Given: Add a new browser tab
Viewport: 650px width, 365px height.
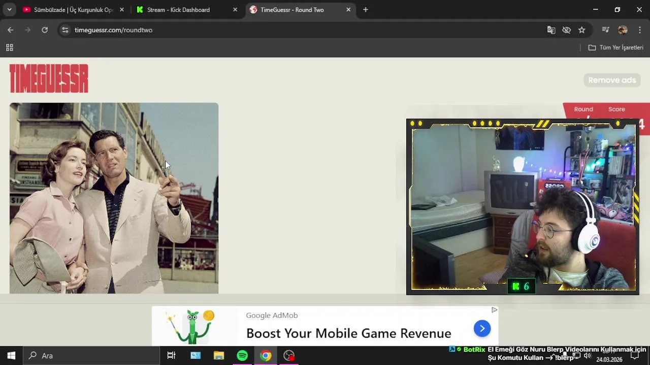Looking at the screenshot, I should (366, 10).
